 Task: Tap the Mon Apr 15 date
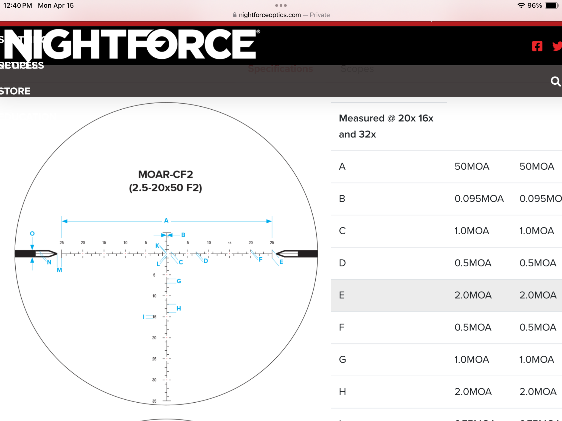[56, 5]
